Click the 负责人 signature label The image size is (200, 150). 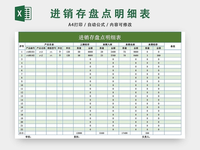click(146, 137)
